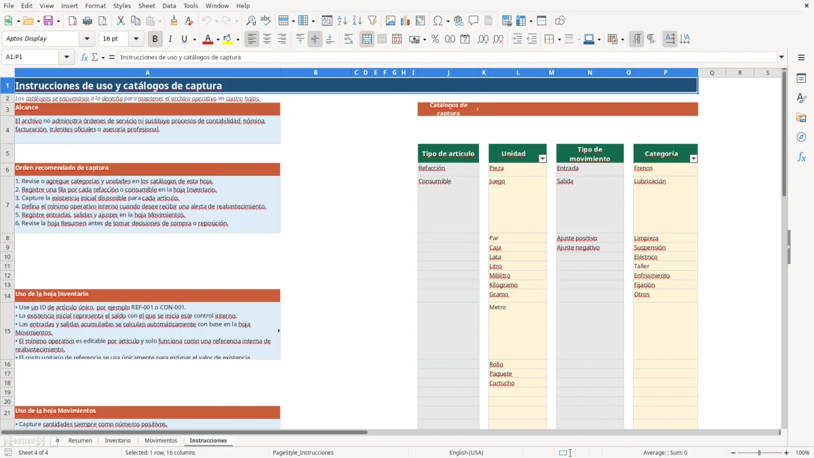Open the Borders dropdown arrow
The height and width of the screenshot is (458, 814).
coord(559,39)
